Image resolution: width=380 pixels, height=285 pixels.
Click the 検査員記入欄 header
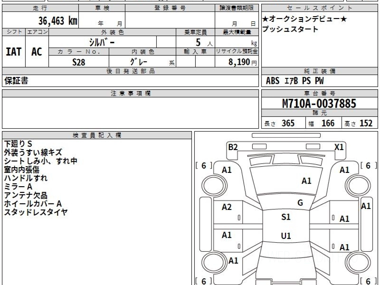(97, 135)
